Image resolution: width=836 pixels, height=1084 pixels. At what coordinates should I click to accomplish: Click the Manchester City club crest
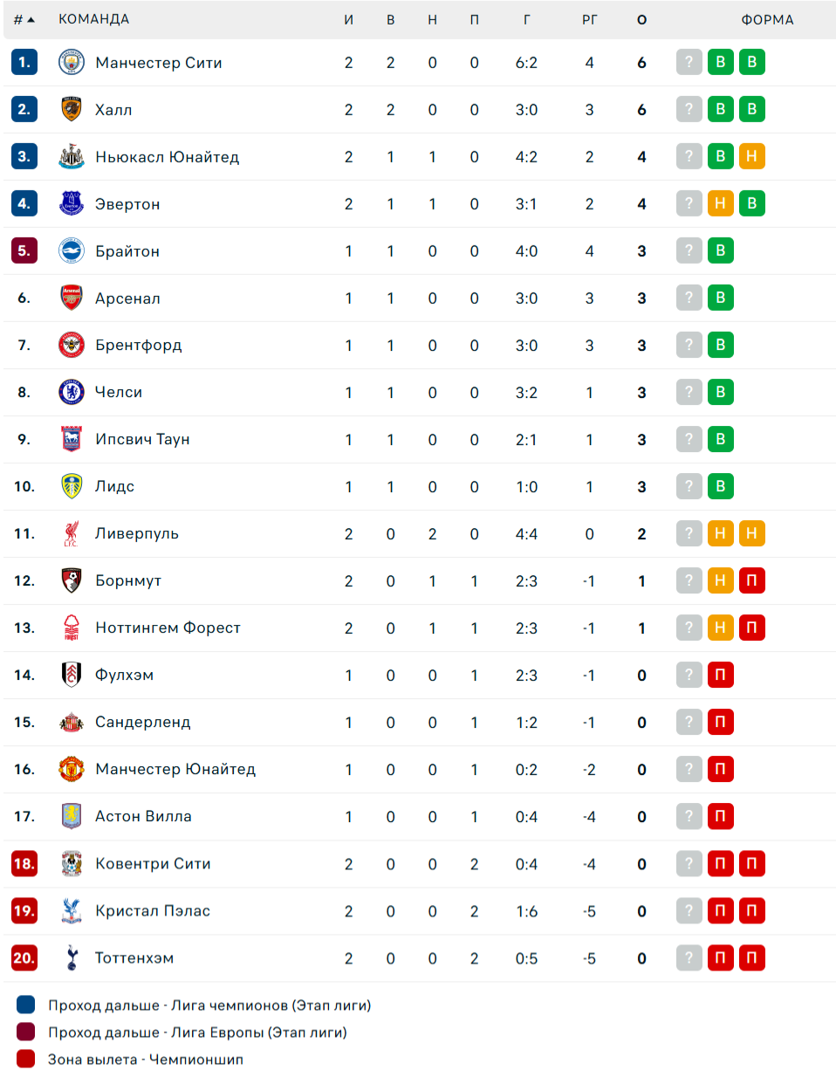(x=71, y=62)
